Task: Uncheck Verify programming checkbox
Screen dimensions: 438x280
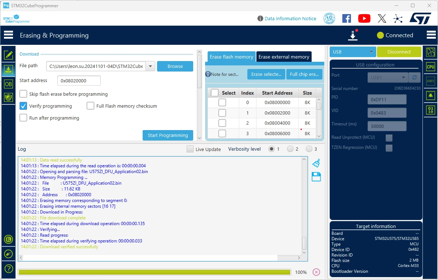Action: click(x=23, y=106)
